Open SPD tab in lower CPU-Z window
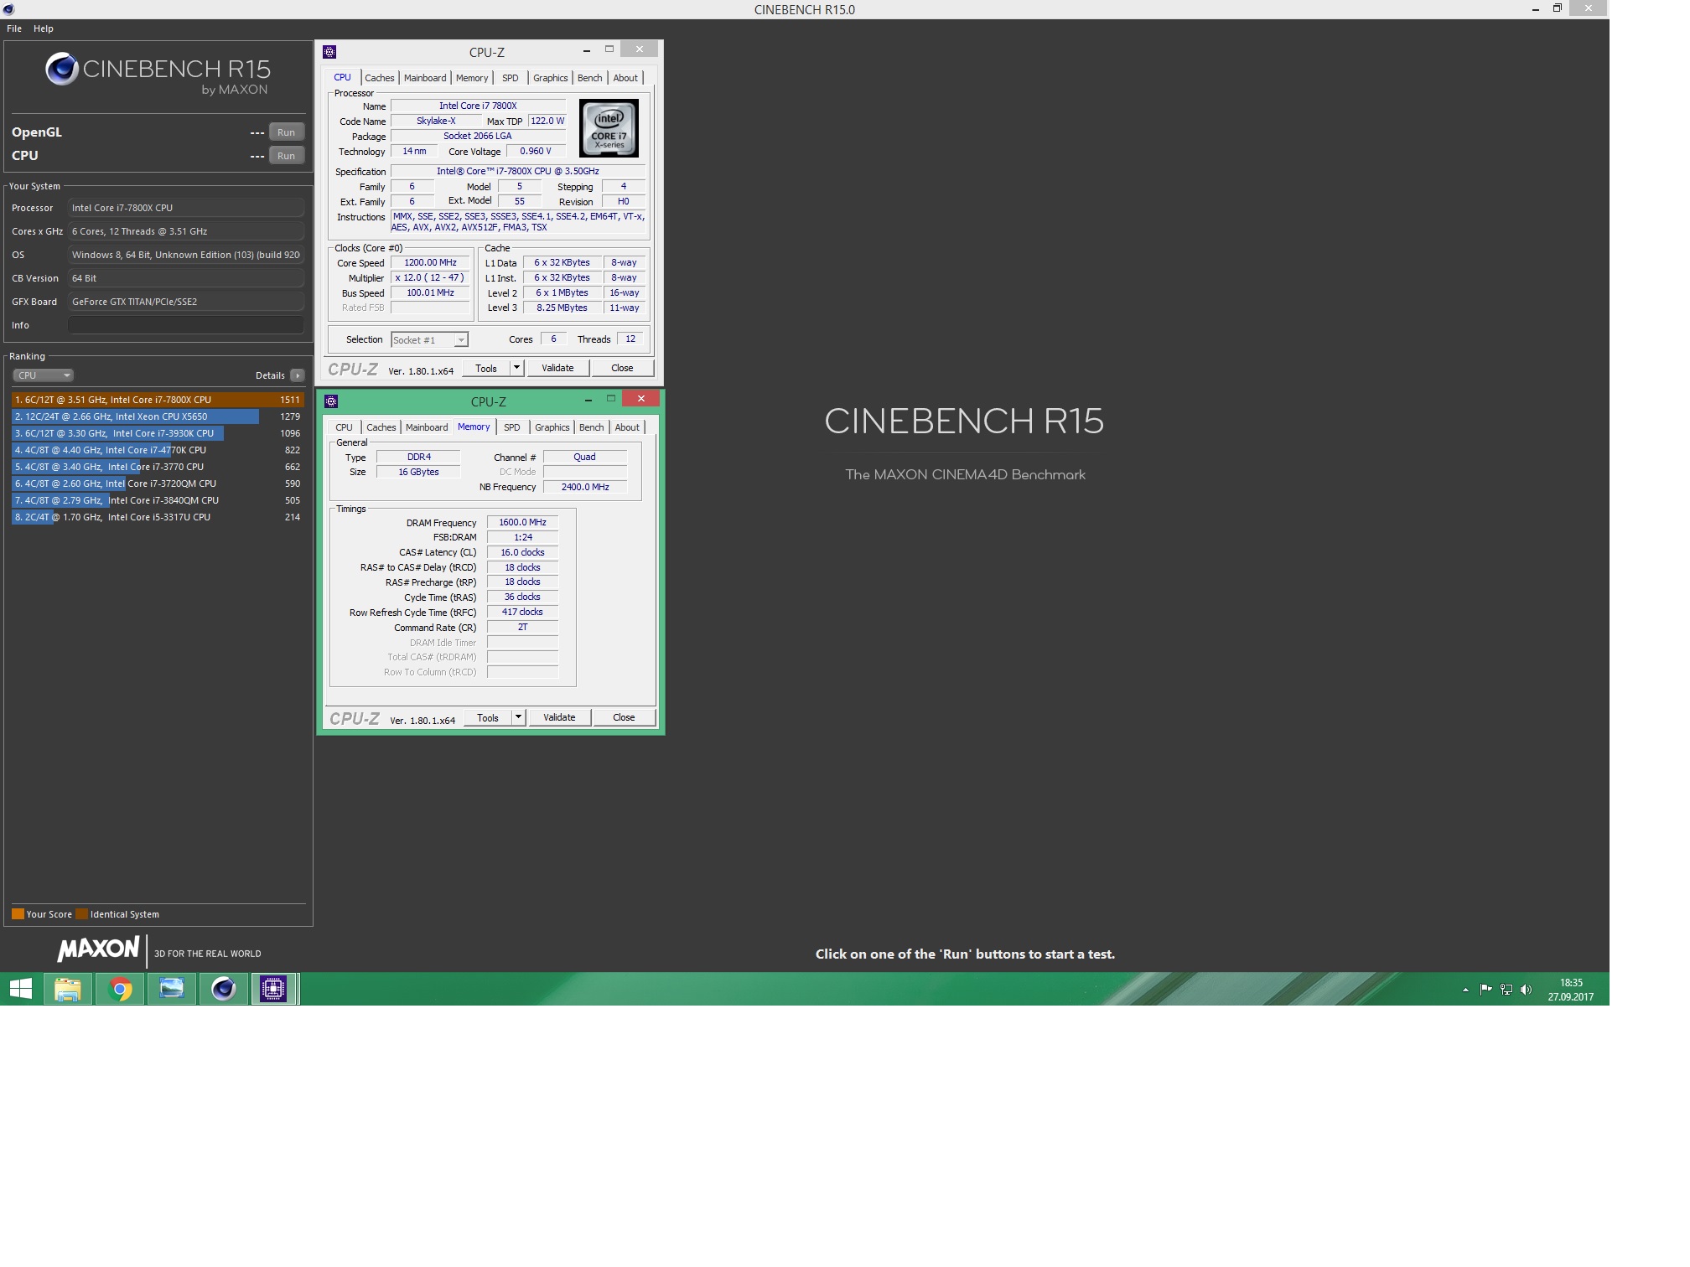 (x=512, y=427)
